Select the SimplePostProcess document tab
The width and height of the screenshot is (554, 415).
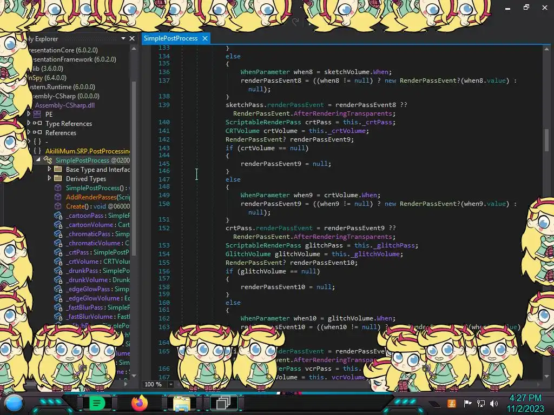click(170, 38)
